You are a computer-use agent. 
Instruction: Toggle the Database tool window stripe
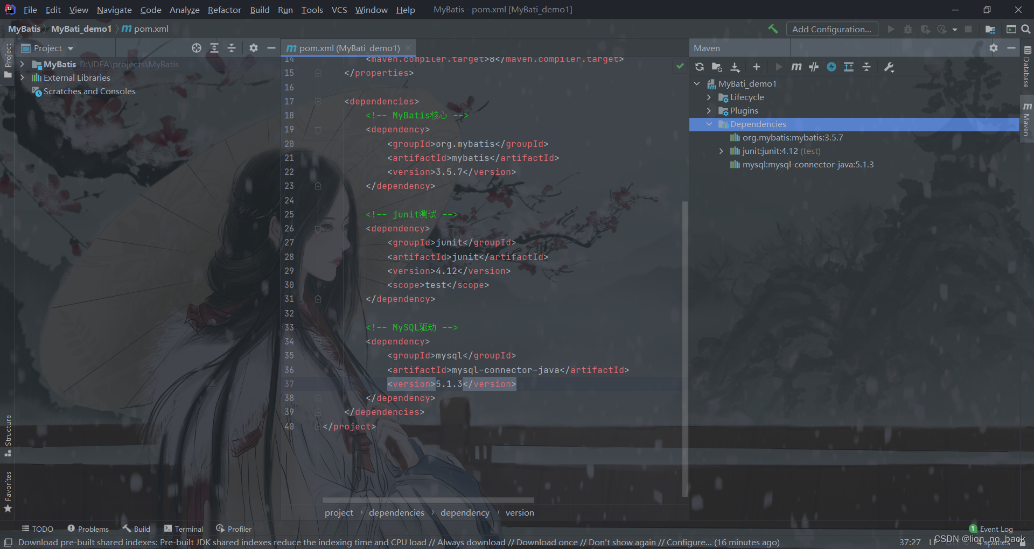[x=1027, y=67]
